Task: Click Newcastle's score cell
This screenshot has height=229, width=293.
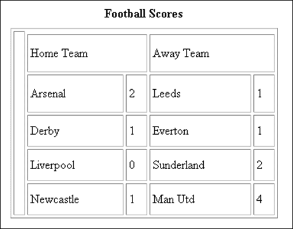Action: click(x=136, y=199)
